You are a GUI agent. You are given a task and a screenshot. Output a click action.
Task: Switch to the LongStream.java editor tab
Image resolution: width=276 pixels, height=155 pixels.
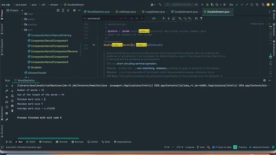tap(155, 12)
